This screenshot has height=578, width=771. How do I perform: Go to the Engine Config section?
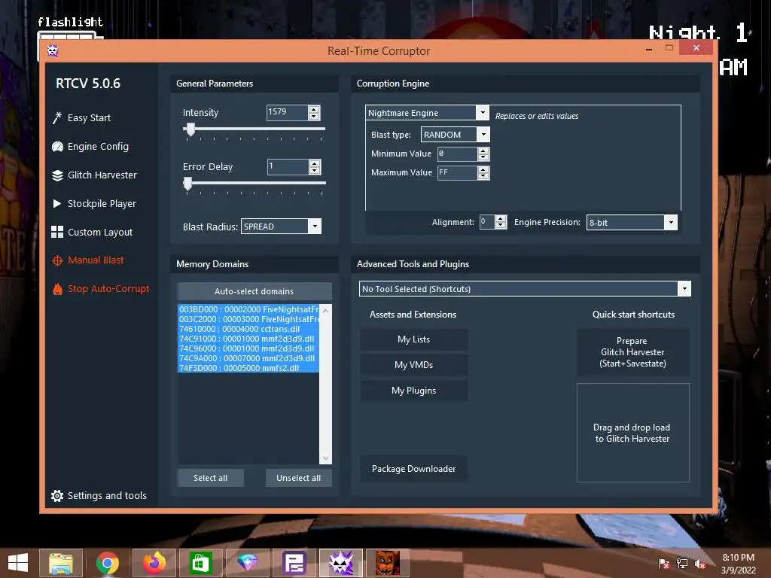[x=98, y=147]
